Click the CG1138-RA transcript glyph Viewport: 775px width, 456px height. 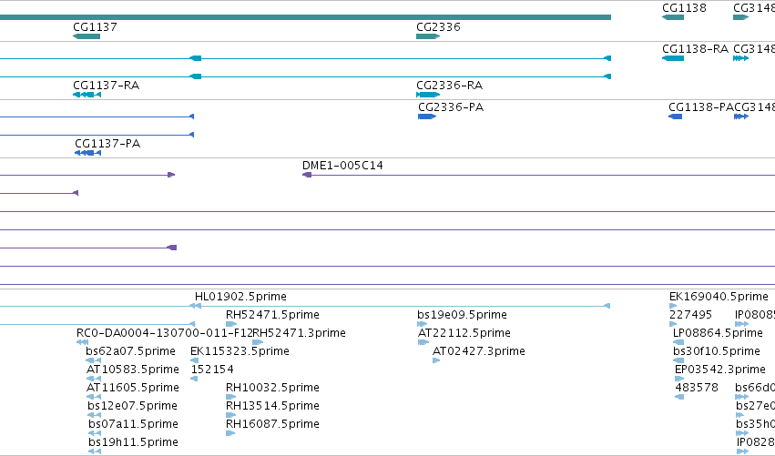[673, 58]
